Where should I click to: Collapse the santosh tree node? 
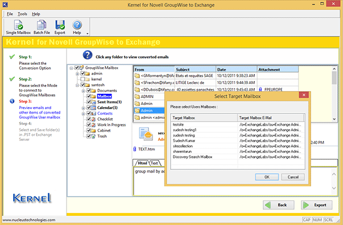coord(77,85)
